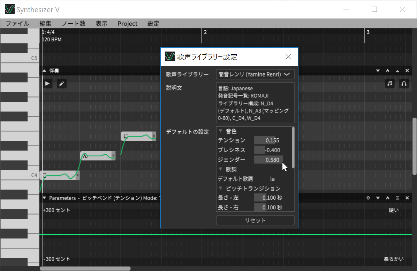Click the scrollbar in the デフォルトの設定 list
Image resolution: width=417 pixels, height=271 pixels.
tap(293, 148)
